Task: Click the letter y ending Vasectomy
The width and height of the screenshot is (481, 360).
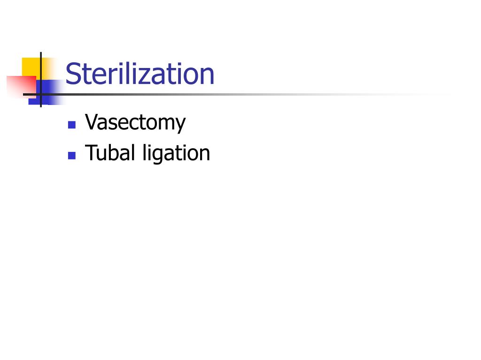Action: coord(180,125)
